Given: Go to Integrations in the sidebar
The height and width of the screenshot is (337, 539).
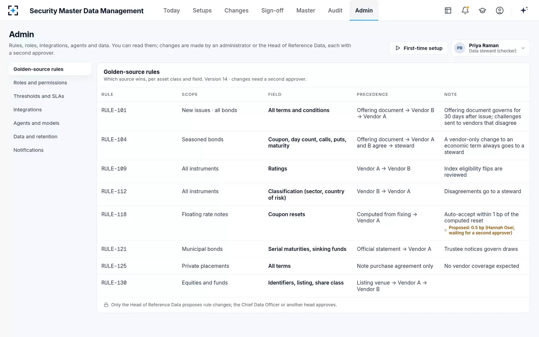Looking at the screenshot, I should [x=50, y=110].
